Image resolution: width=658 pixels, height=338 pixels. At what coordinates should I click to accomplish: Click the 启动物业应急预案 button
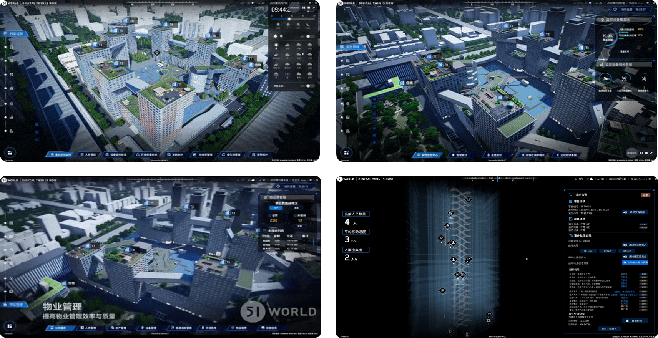coord(635,263)
